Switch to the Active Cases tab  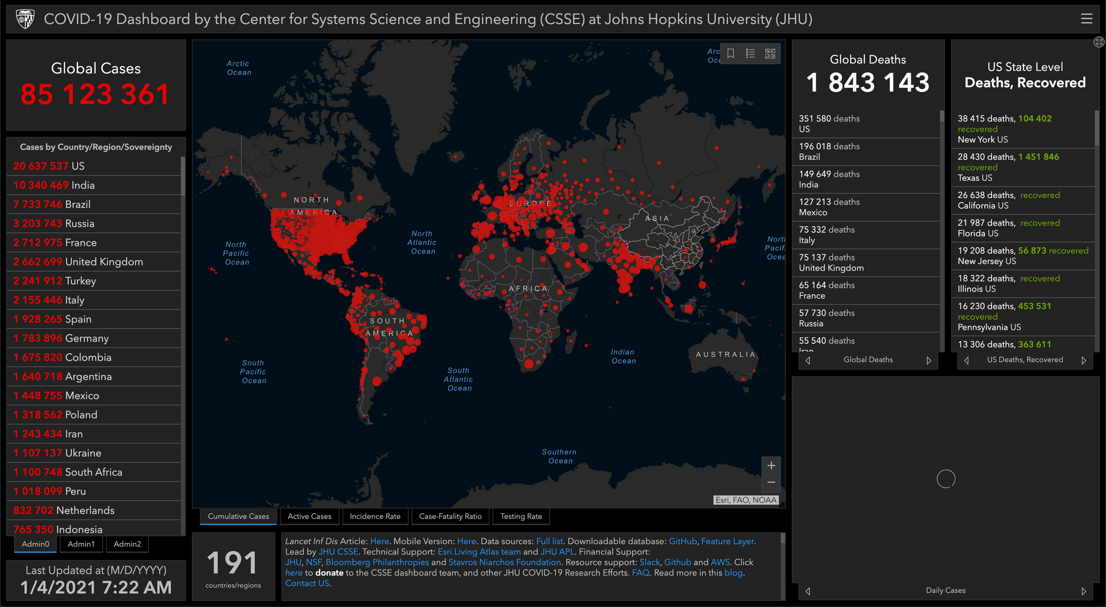pos(309,516)
